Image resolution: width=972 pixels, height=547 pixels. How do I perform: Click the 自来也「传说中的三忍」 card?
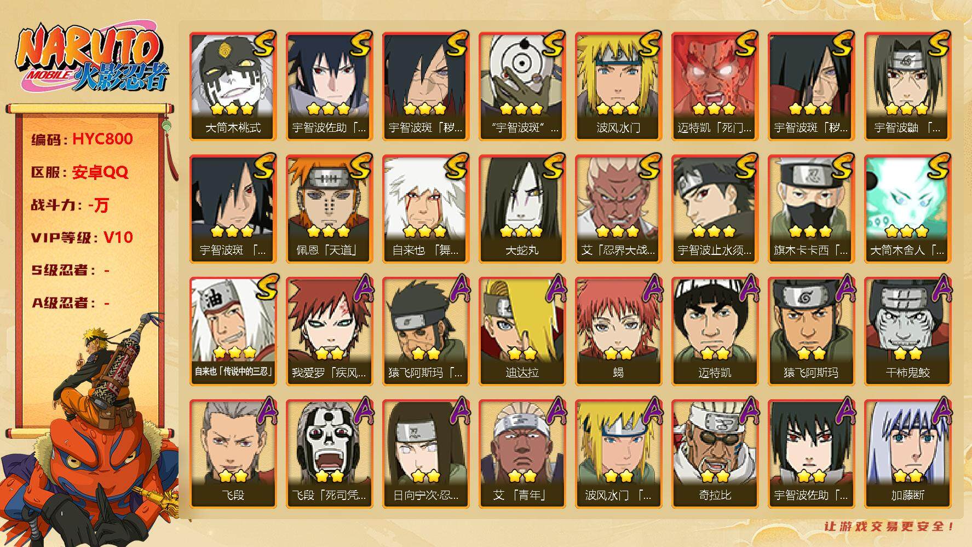233,331
